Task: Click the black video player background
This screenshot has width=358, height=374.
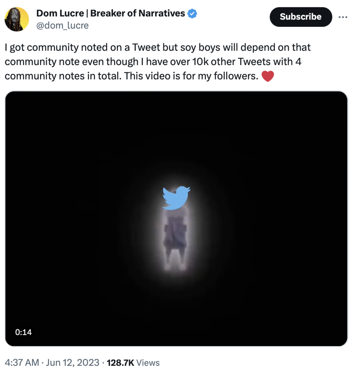Action: (78, 140)
